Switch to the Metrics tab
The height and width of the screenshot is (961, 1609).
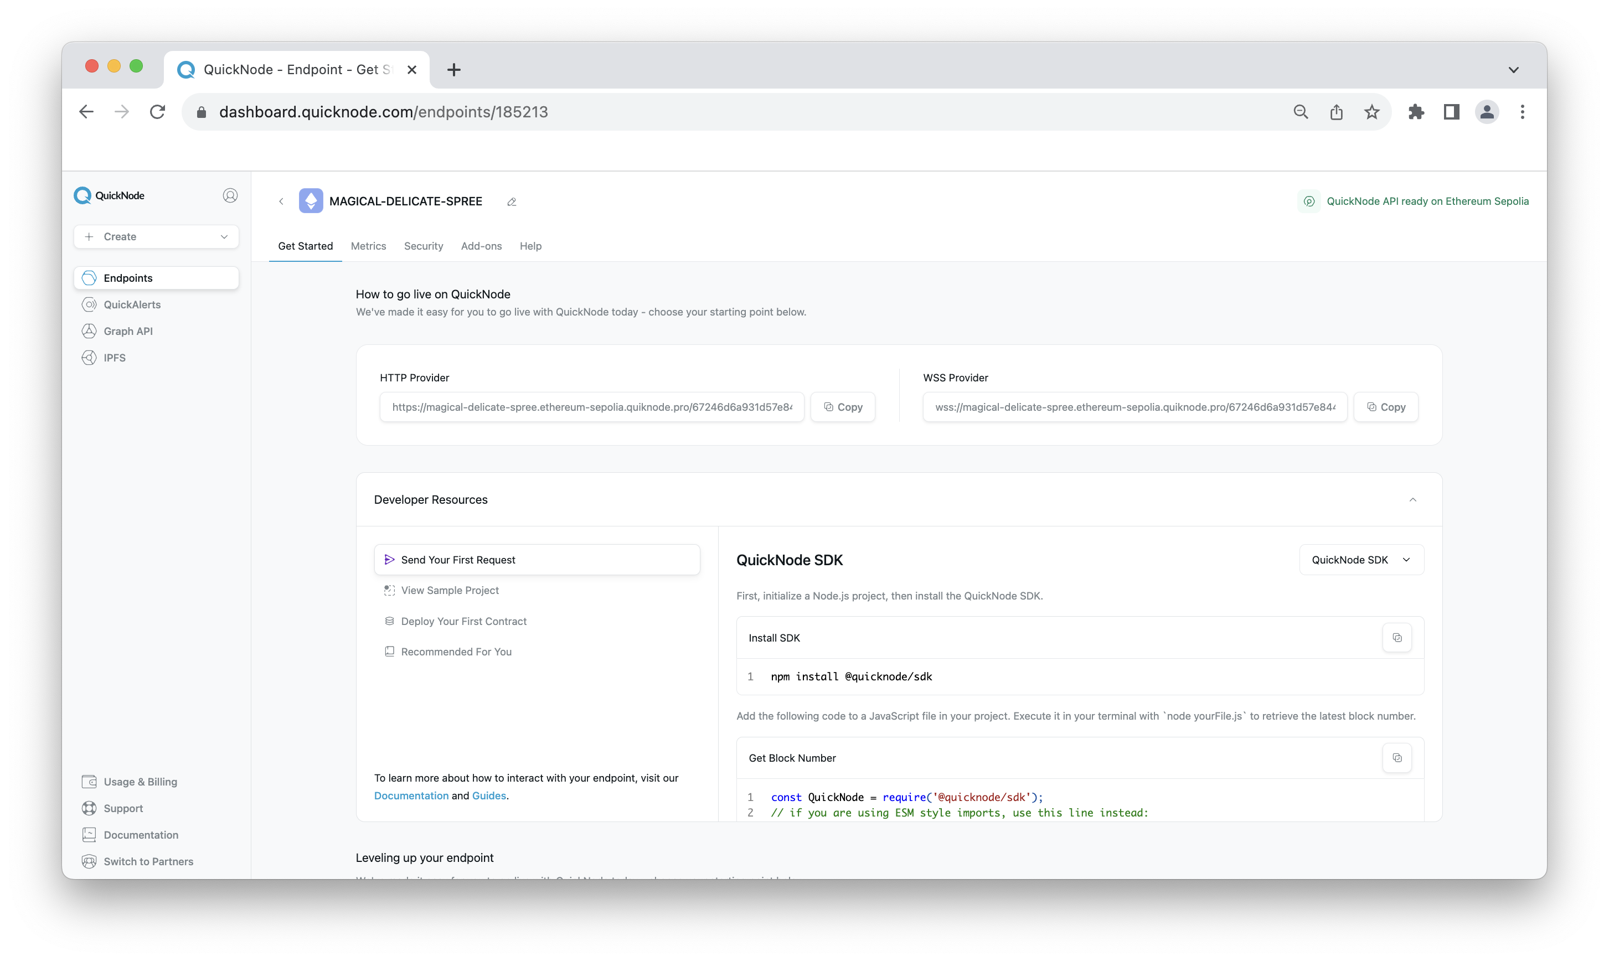[x=368, y=246]
